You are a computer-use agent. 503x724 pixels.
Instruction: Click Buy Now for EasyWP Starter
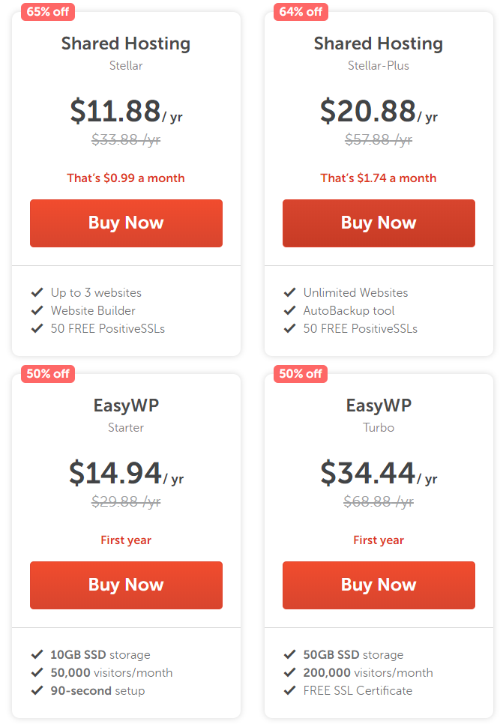tap(126, 585)
